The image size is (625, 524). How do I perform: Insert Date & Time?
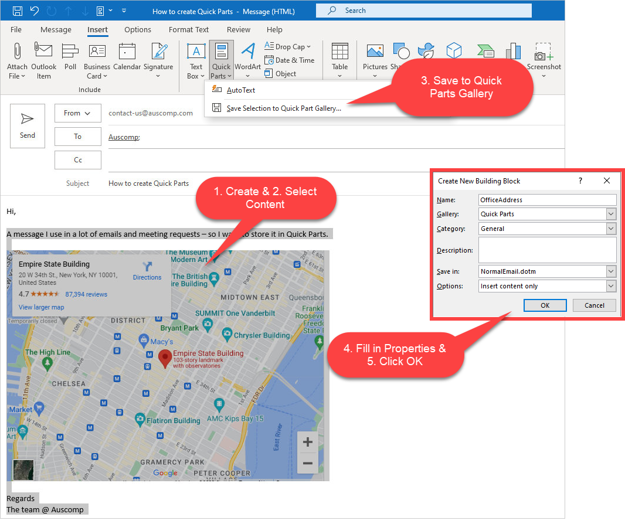[x=290, y=60]
